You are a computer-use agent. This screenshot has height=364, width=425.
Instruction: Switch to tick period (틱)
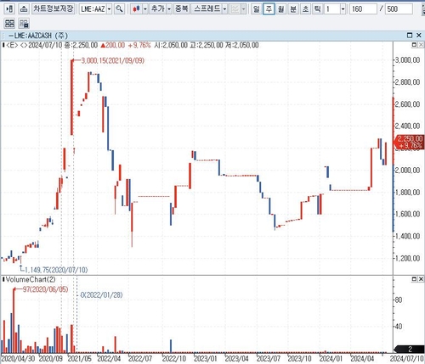point(318,9)
